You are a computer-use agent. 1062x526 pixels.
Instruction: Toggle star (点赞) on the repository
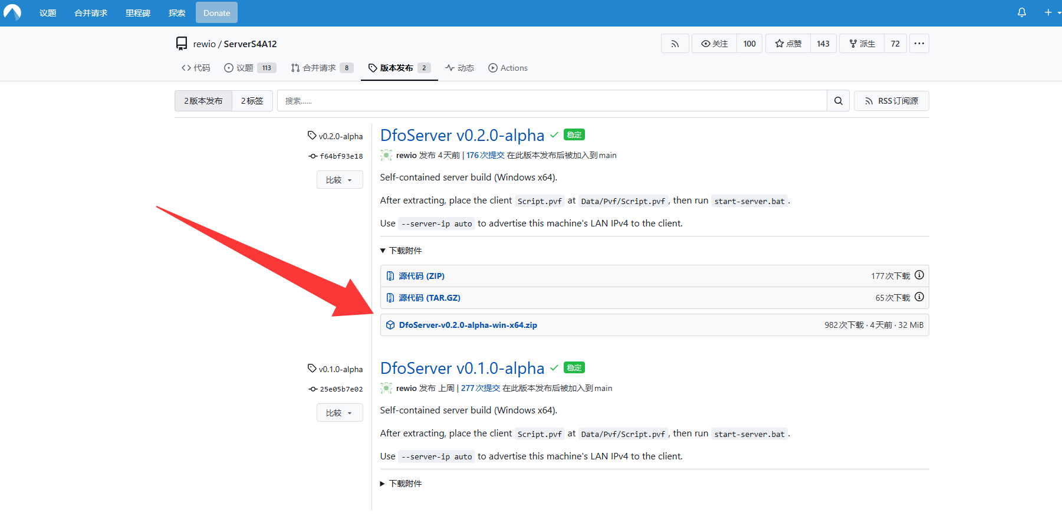pos(788,44)
